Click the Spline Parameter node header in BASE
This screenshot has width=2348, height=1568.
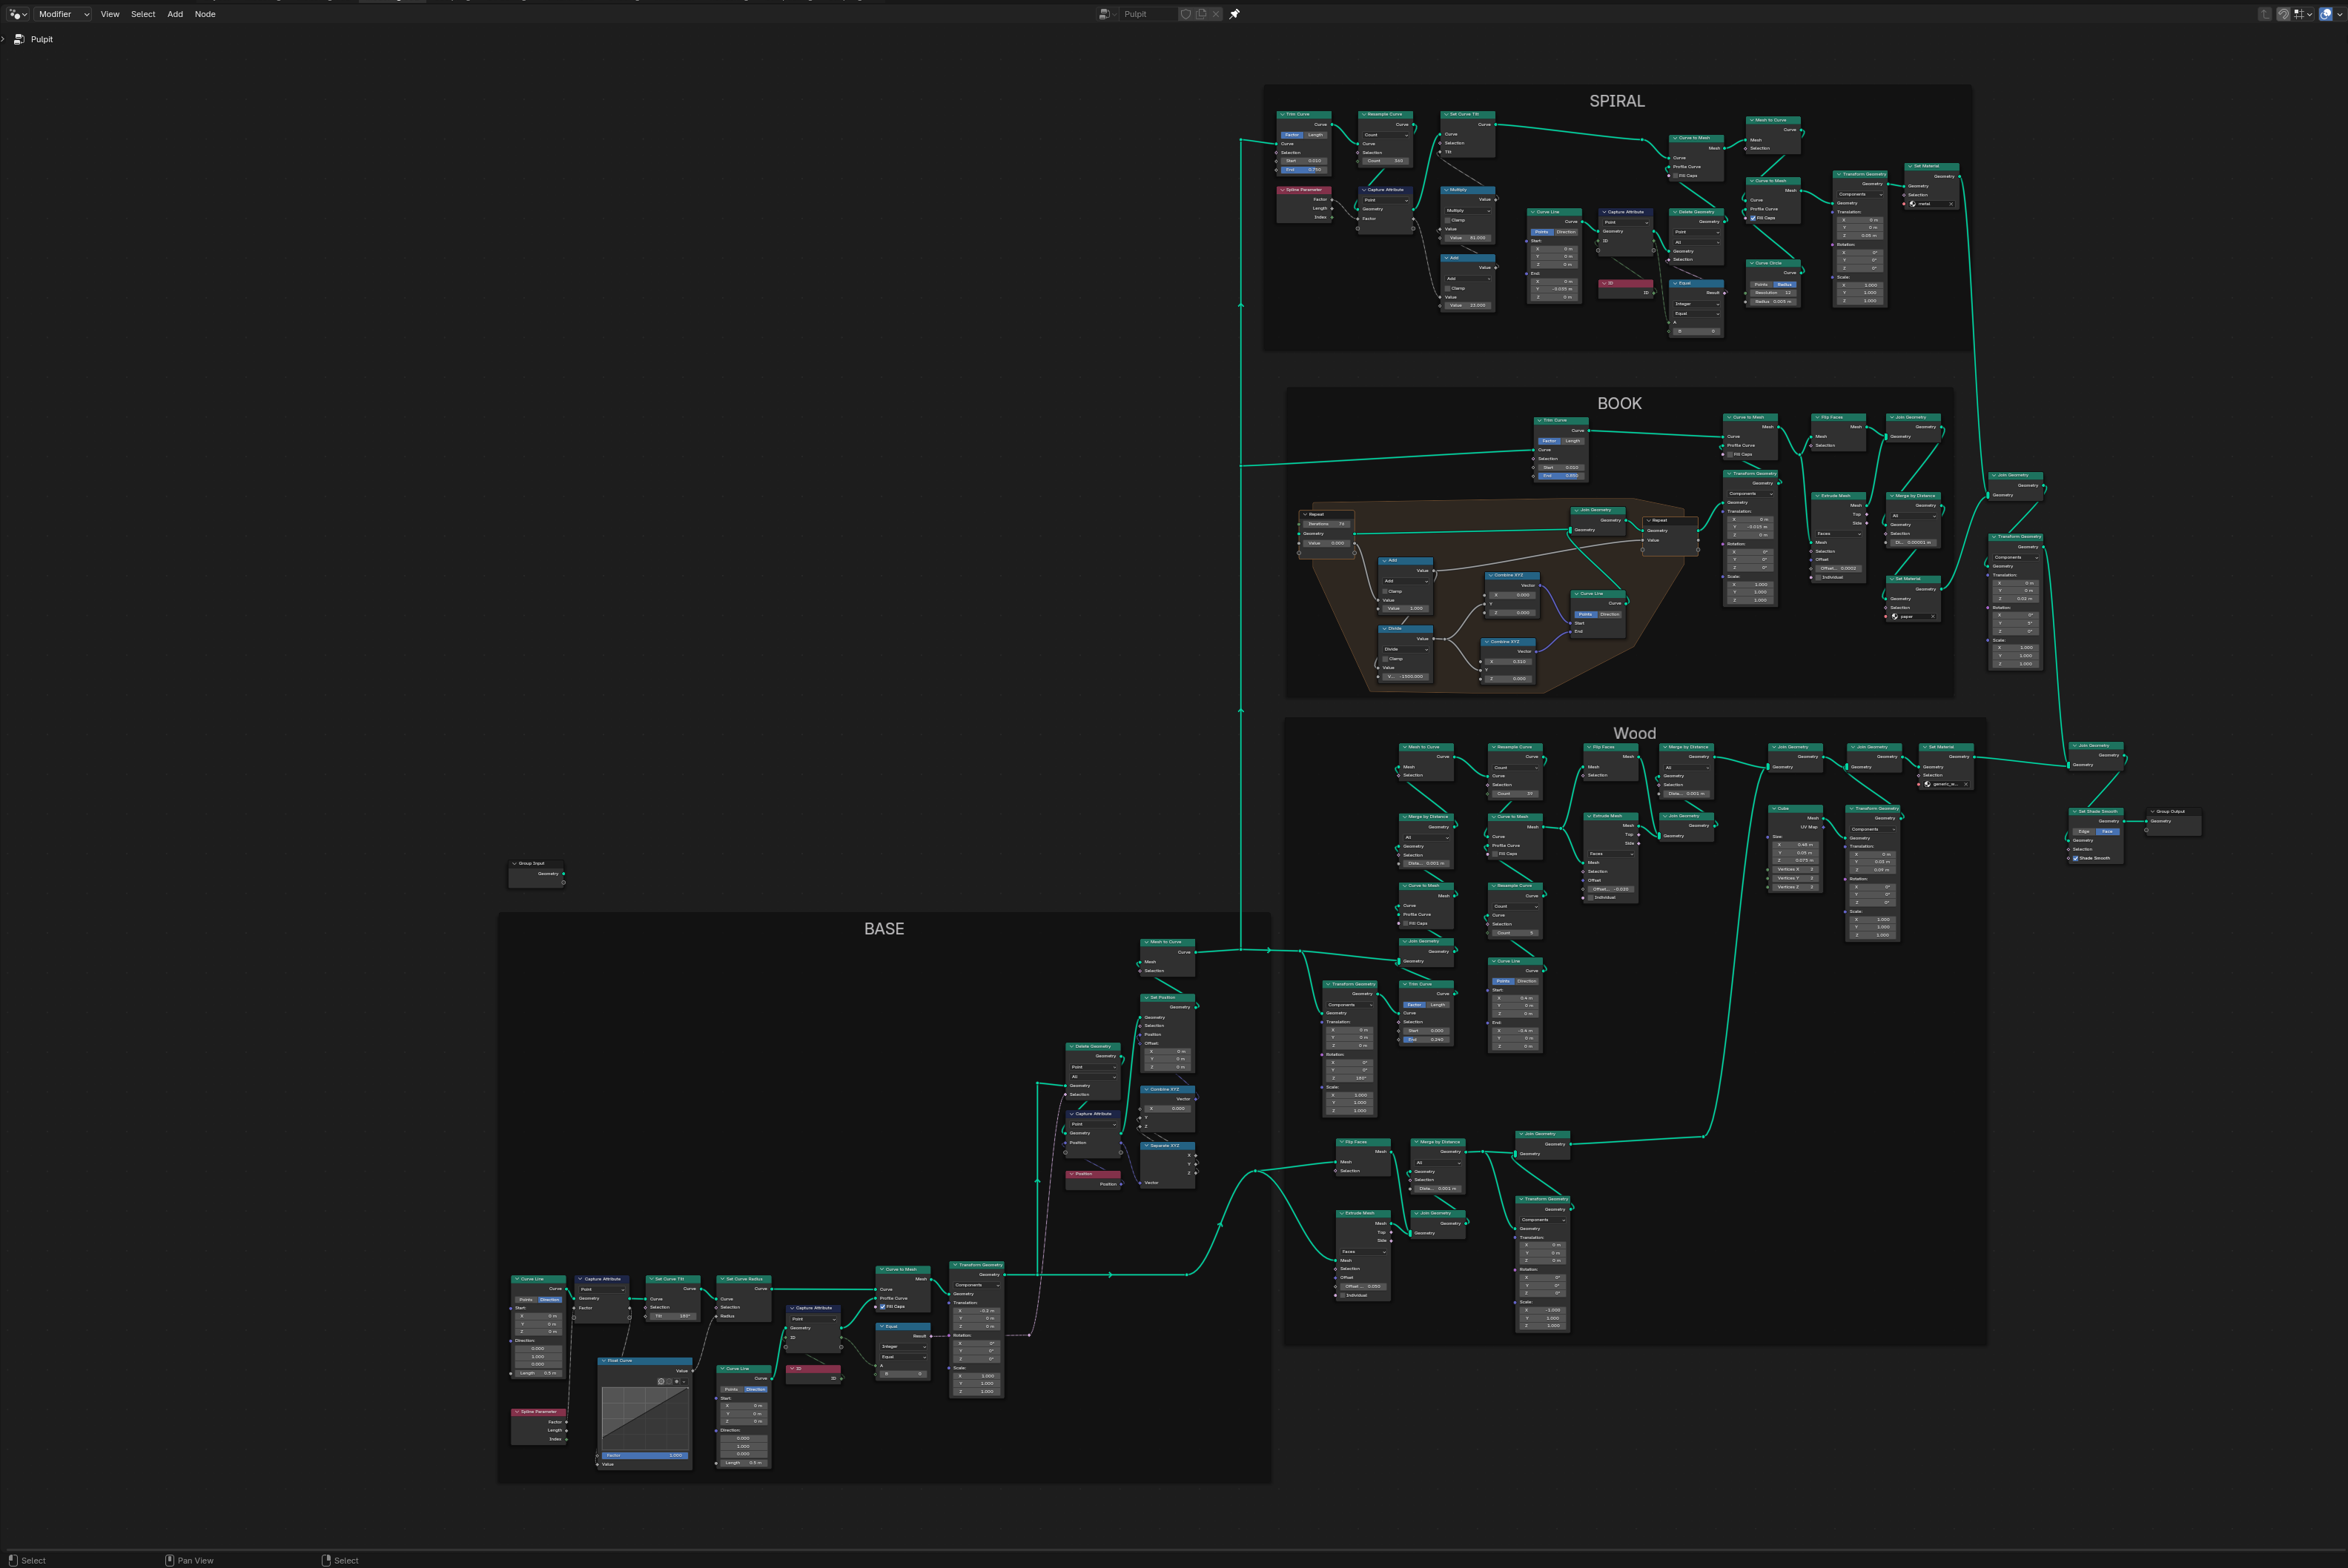538,1412
